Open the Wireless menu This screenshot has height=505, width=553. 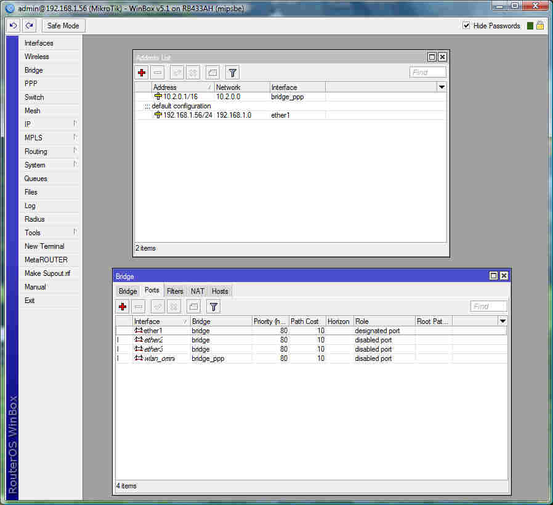[x=49, y=57]
